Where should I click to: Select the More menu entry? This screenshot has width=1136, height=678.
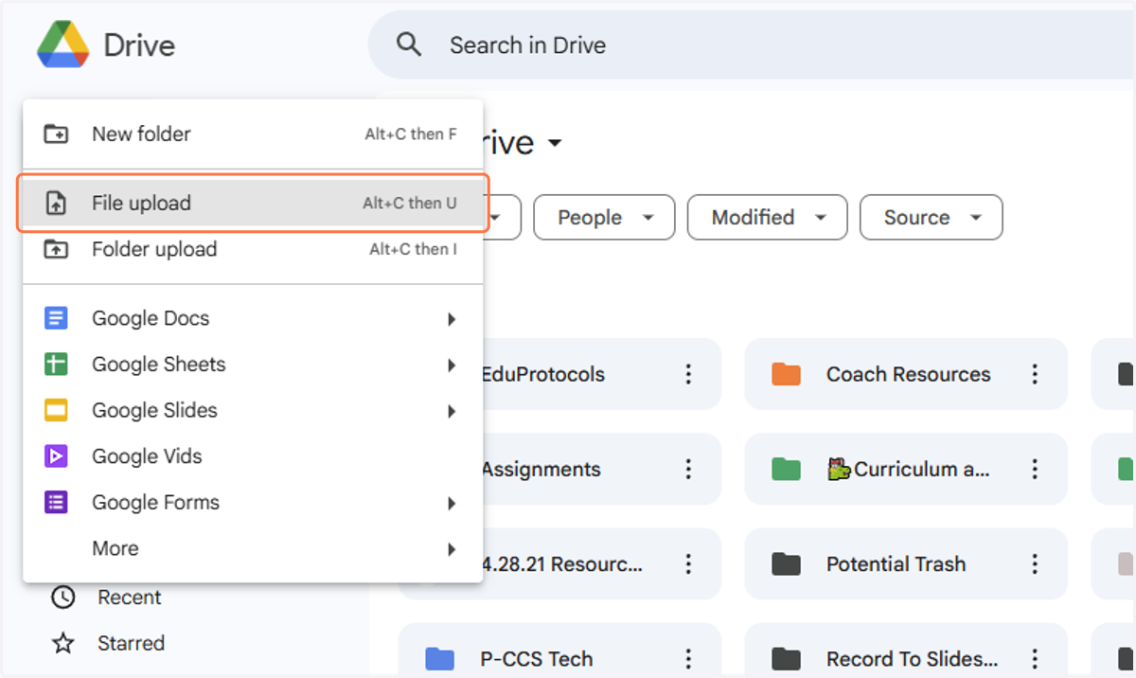point(253,548)
